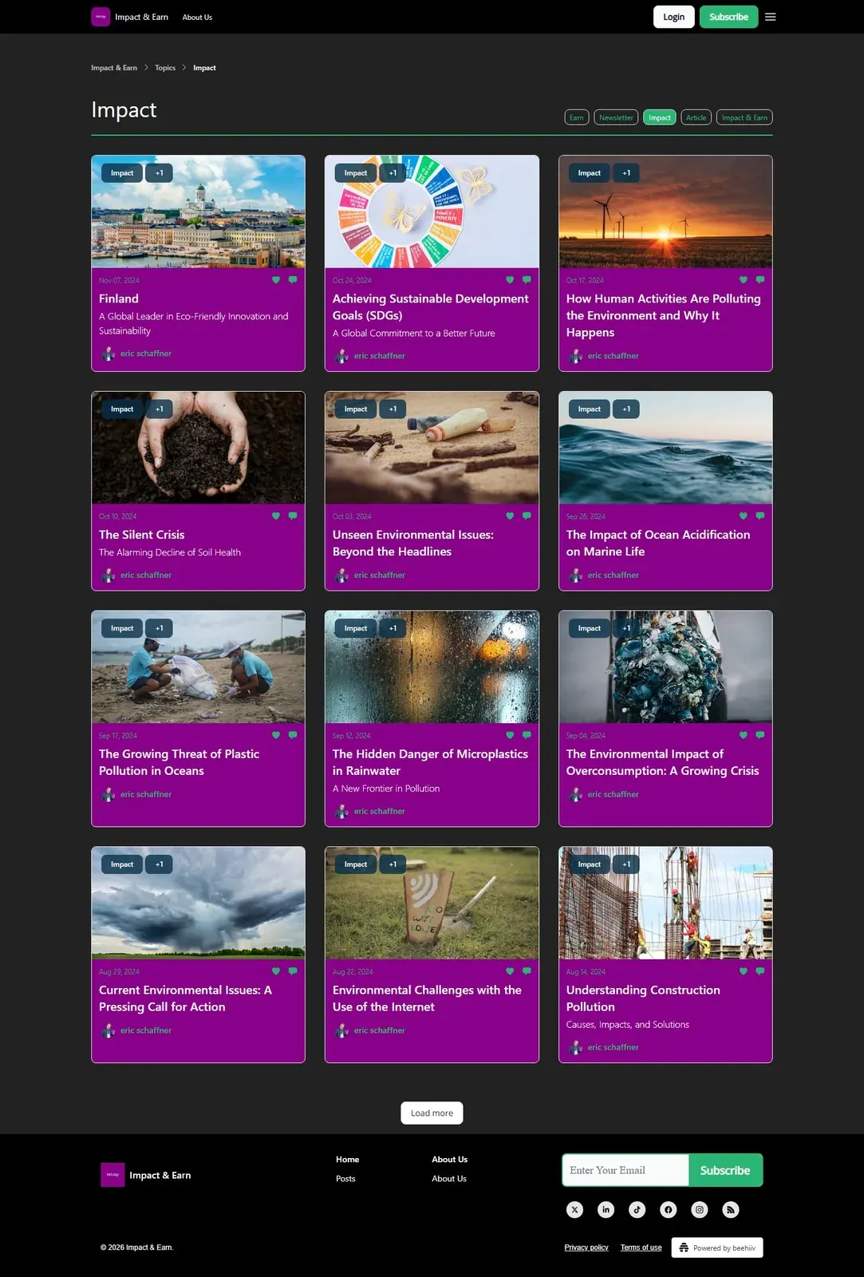
Task: Like the How Human Activities Are Polluting post
Action: pos(744,280)
